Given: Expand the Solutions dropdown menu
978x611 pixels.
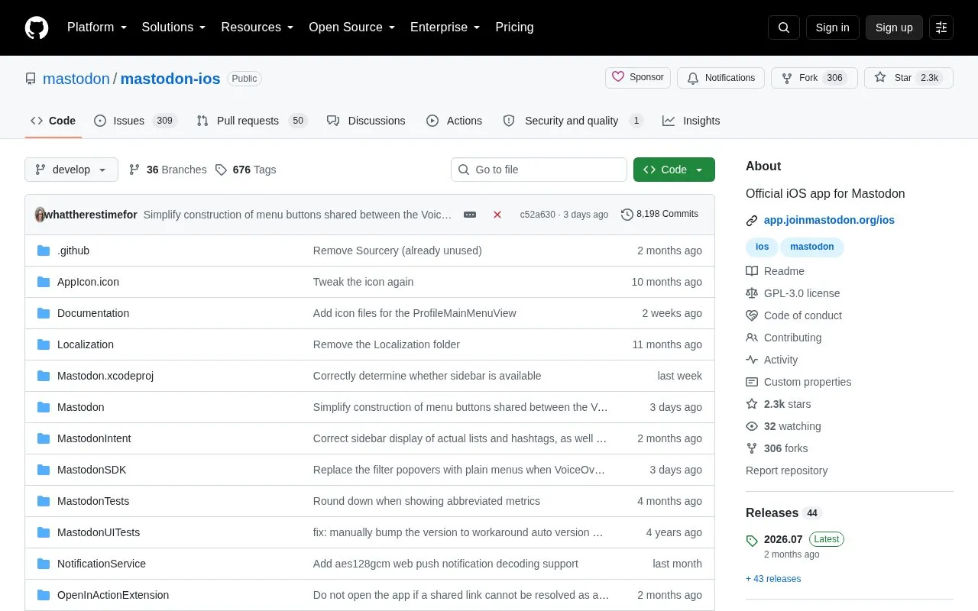Looking at the screenshot, I should (174, 27).
